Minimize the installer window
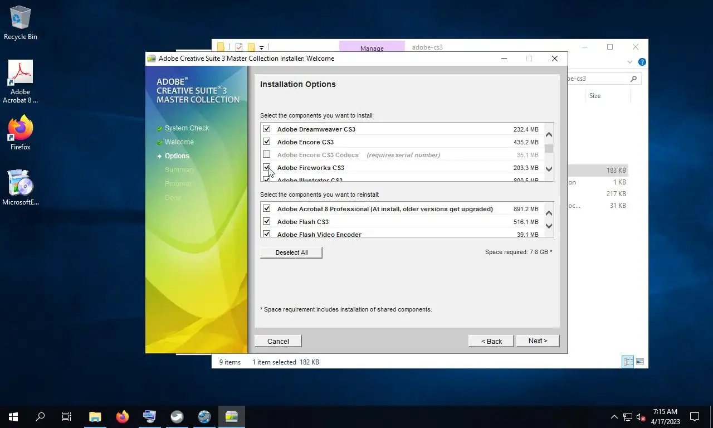Viewport: 713px width, 428px height. click(504, 59)
